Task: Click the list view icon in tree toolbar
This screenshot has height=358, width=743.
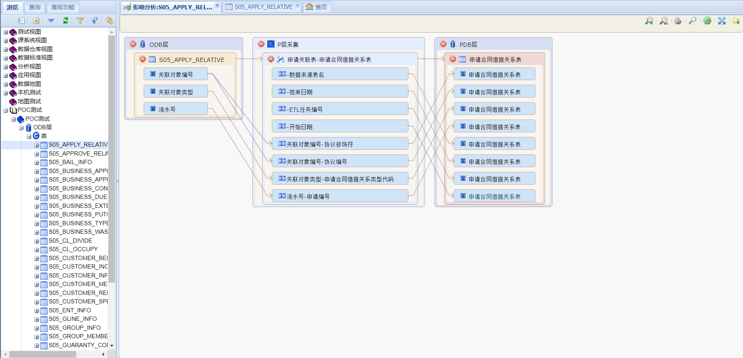Action: point(21,21)
